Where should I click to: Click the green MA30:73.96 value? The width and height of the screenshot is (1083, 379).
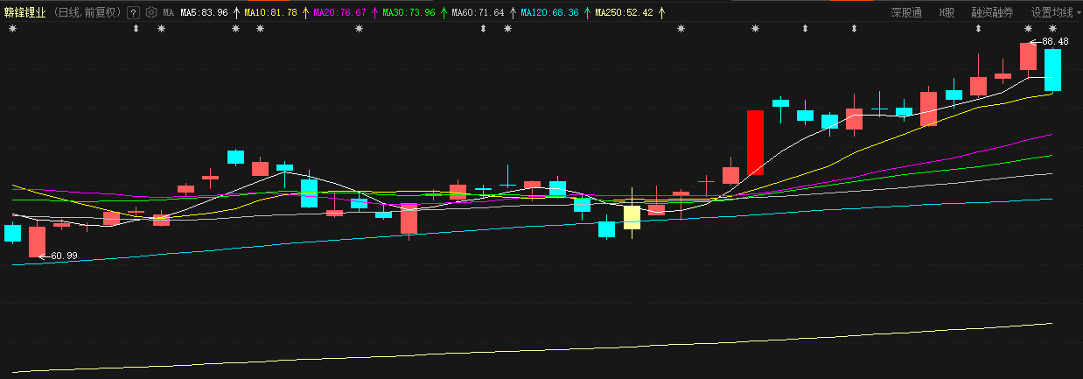(409, 13)
